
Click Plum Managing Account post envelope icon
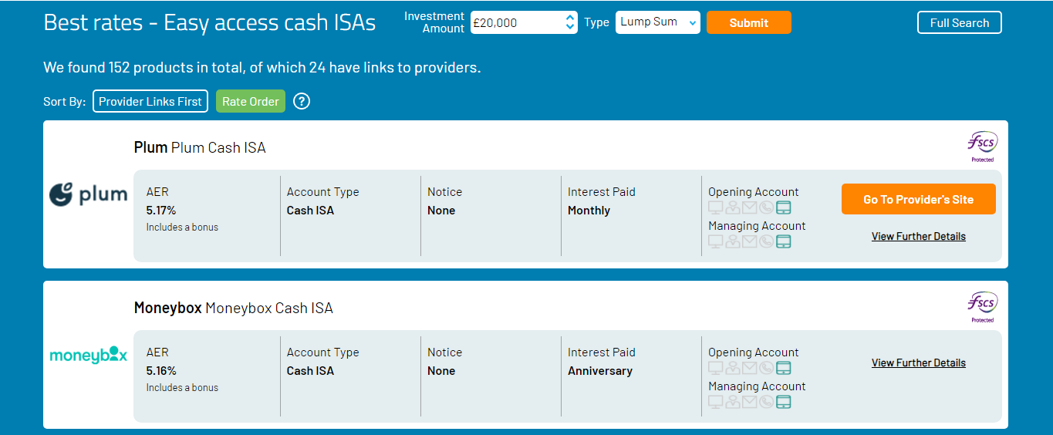click(750, 241)
